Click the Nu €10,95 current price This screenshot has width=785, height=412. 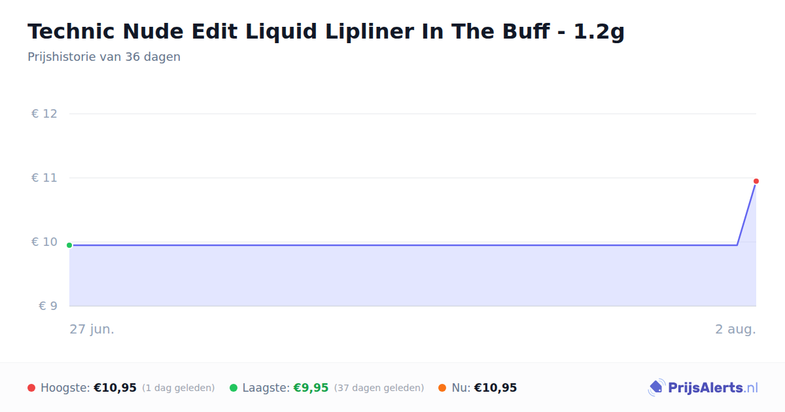tap(495, 388)
